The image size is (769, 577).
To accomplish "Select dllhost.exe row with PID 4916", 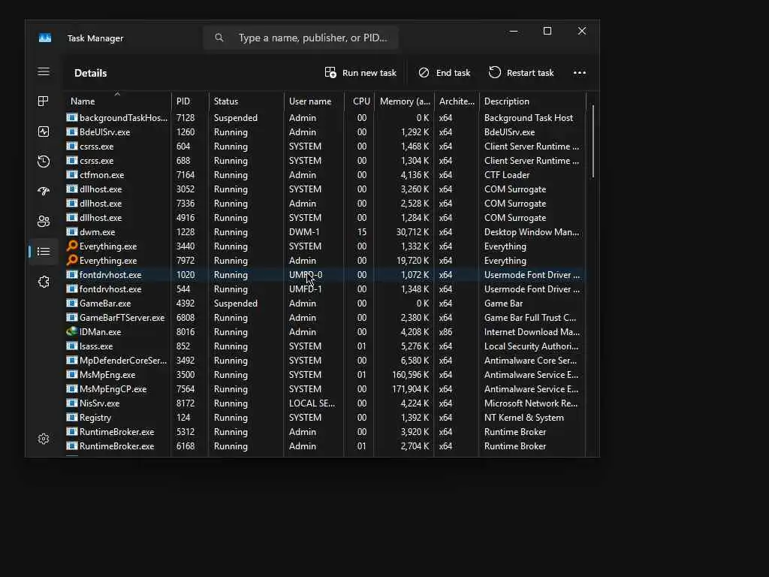I will [x=324, y=217].
